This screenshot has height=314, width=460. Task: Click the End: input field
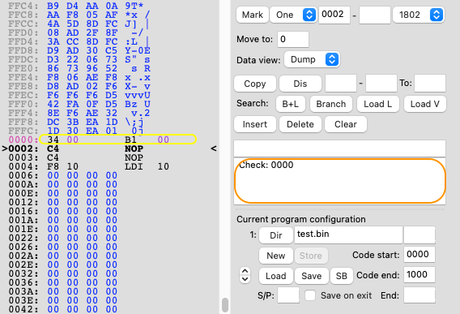(x=420, y=295)
